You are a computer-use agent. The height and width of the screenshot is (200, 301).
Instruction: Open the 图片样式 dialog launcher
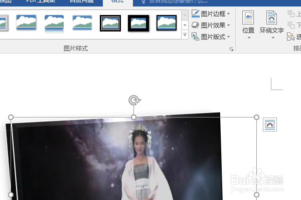point(231,49)
